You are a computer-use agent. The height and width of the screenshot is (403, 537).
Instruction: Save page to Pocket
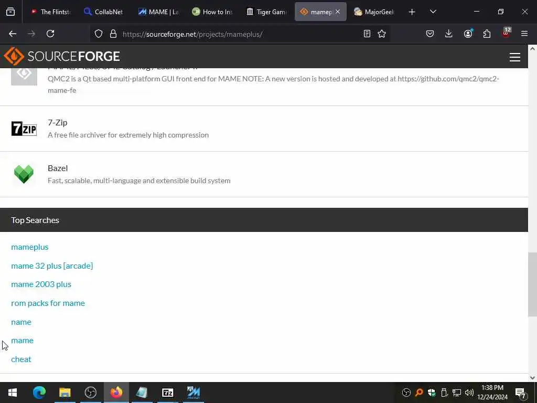tap(430, 34)
